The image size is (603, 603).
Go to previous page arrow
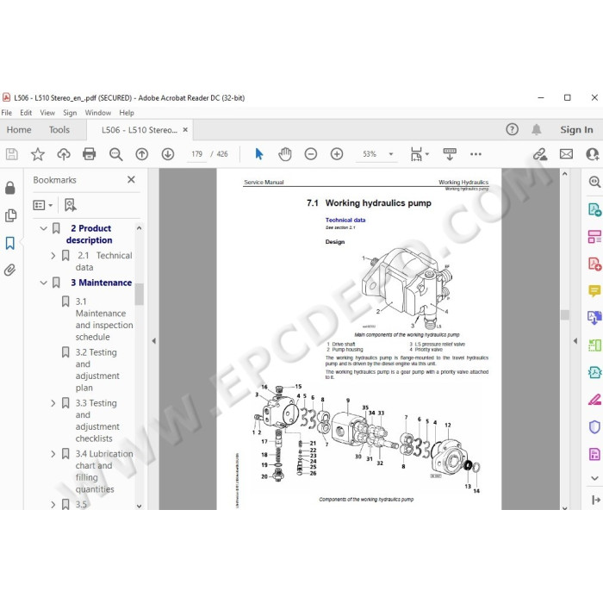(142, 154)
